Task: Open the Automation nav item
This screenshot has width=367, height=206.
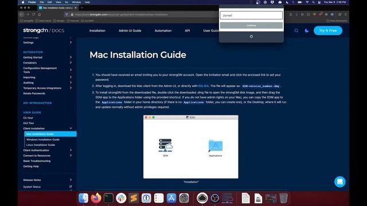Action: pos(163,30)
